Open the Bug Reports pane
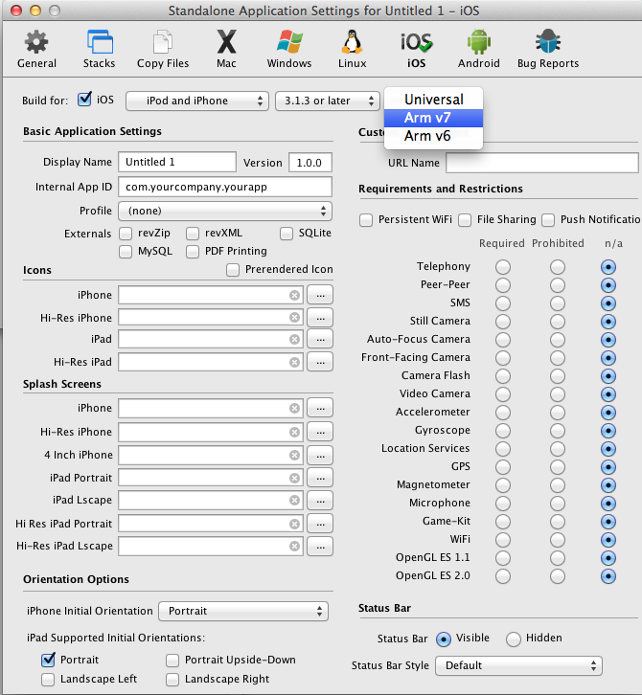This screenshot has height=695, width=642. (x=548, y=49)
